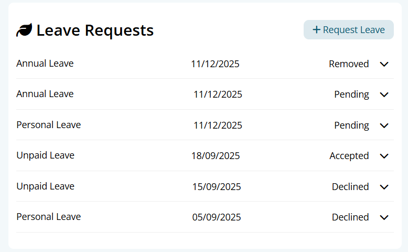Click Pending status on Personal Leave row

click(351, 125)
